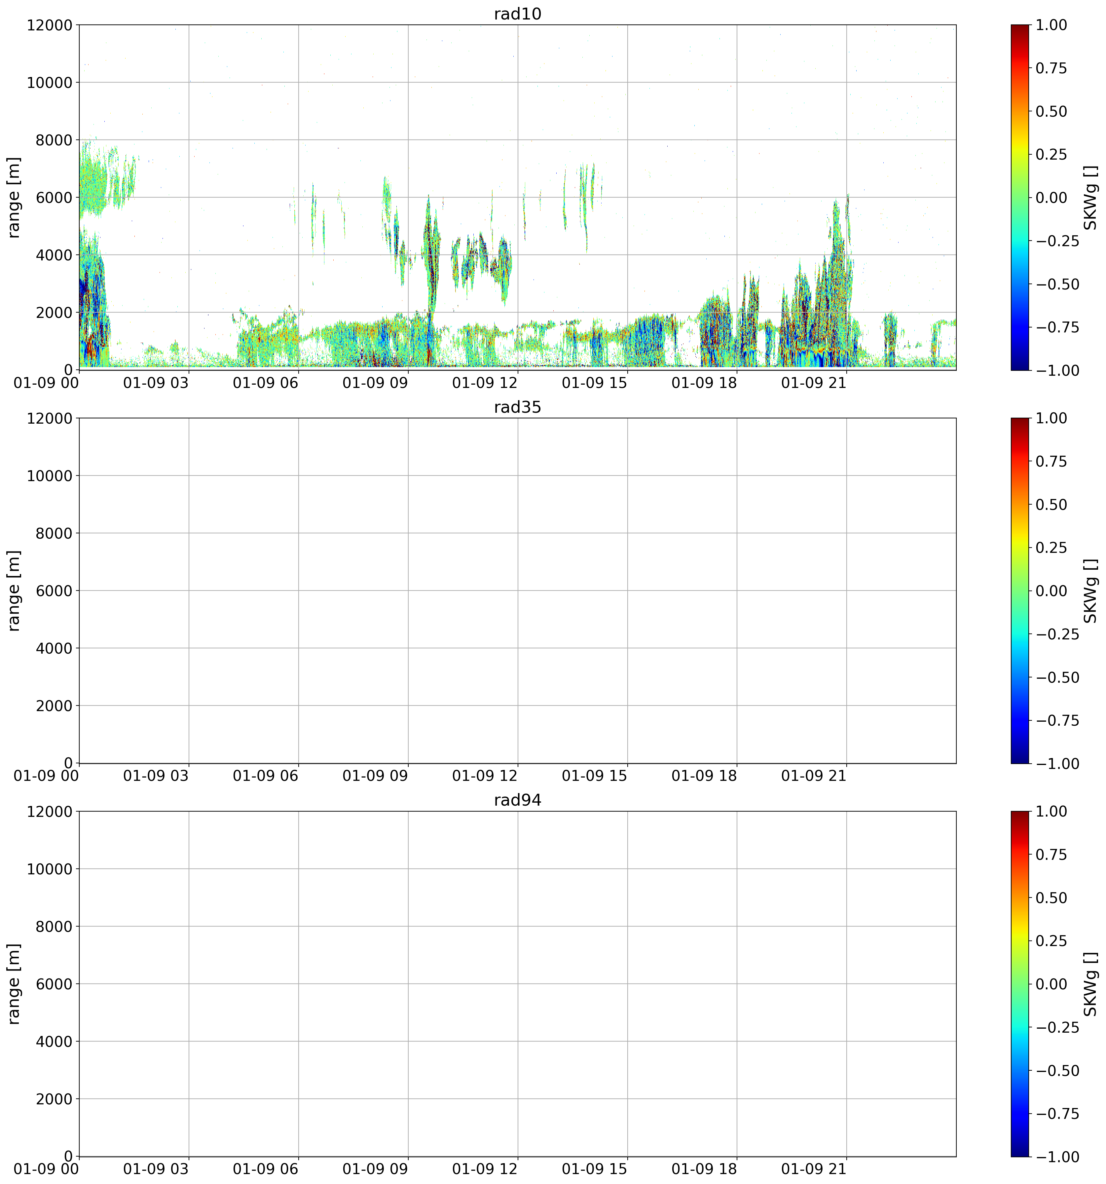Viewport: 1106px width, 1184px height.
Task: Click the 8000 y-tick on the rad10 plot
Action: point(54,140)
